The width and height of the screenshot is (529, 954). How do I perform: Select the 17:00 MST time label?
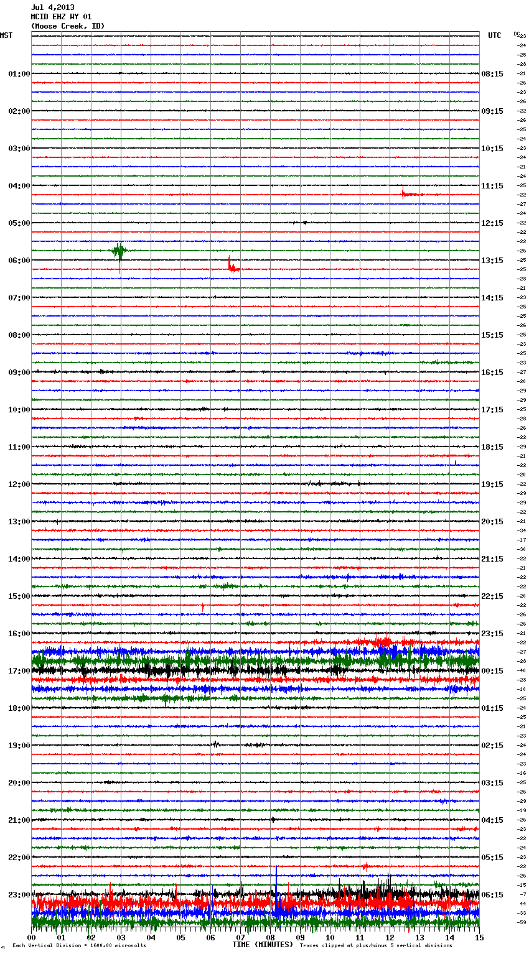click(x=19, y=670)
